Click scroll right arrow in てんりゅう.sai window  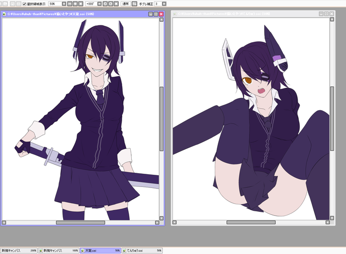coord(328,223)
